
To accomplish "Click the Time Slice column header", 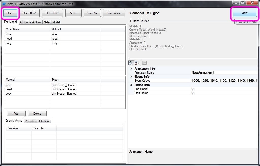I will [44, 128].
